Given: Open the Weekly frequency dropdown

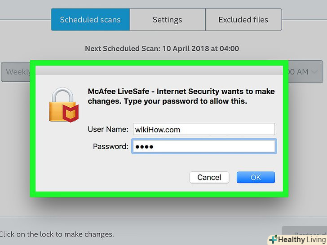Looking at the screenshot, I should point(16,72).
